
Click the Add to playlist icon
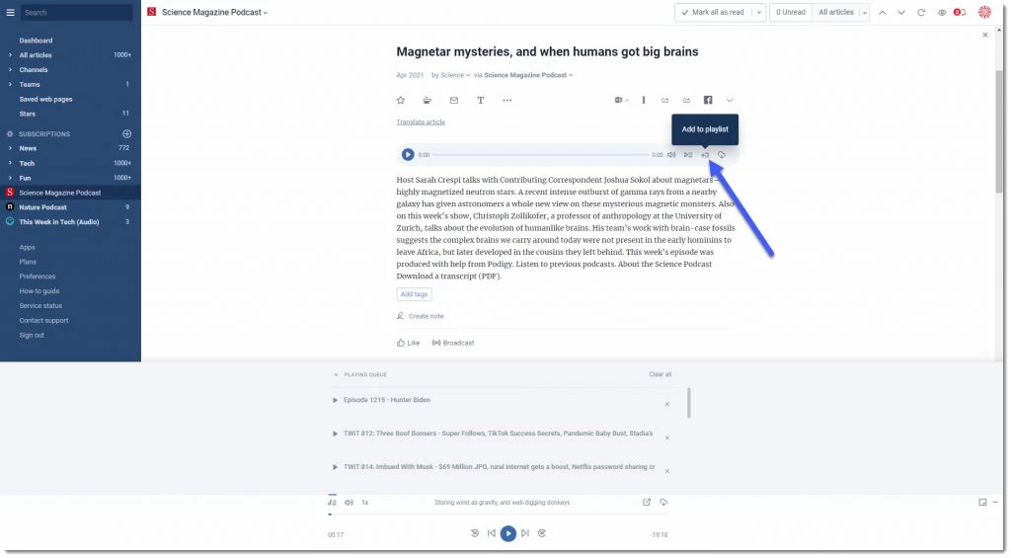[x=705, y=155]
